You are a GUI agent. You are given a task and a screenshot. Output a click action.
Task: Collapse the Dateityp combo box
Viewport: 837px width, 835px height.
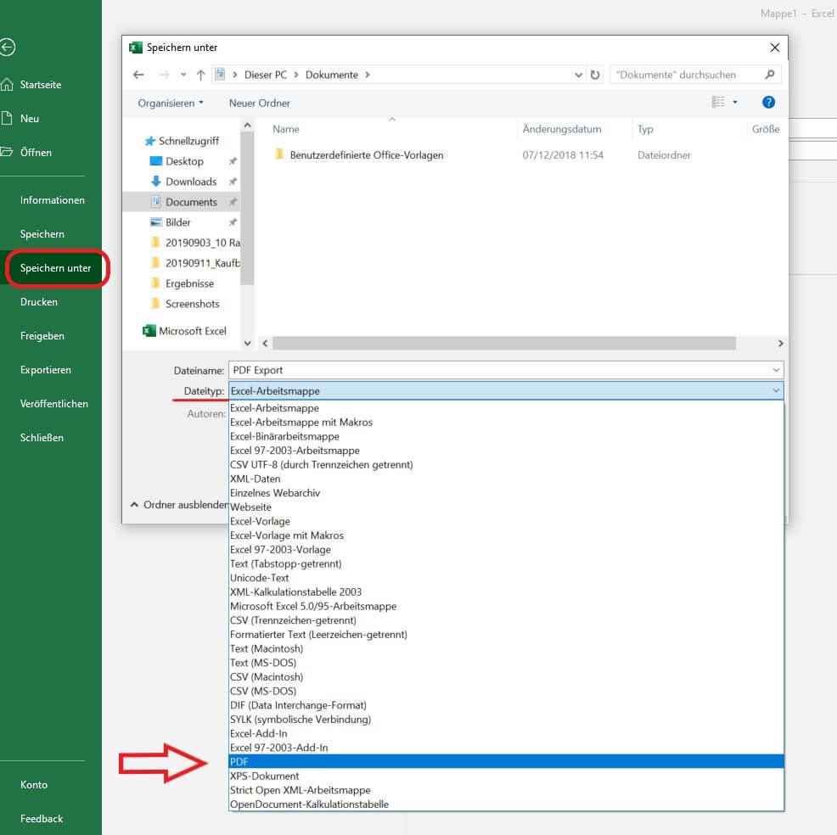776,390
